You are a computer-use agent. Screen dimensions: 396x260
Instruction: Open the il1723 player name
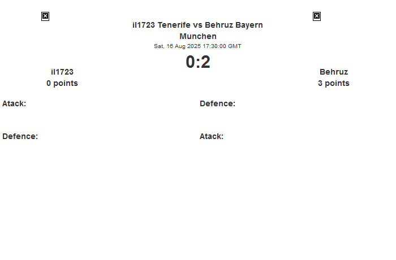62,72
